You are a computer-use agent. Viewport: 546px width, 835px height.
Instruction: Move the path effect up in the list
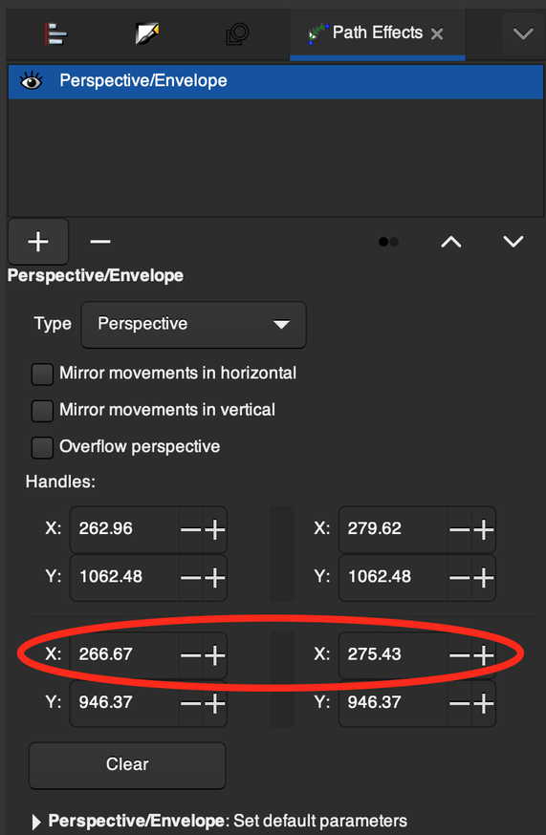tap(451, 242)
